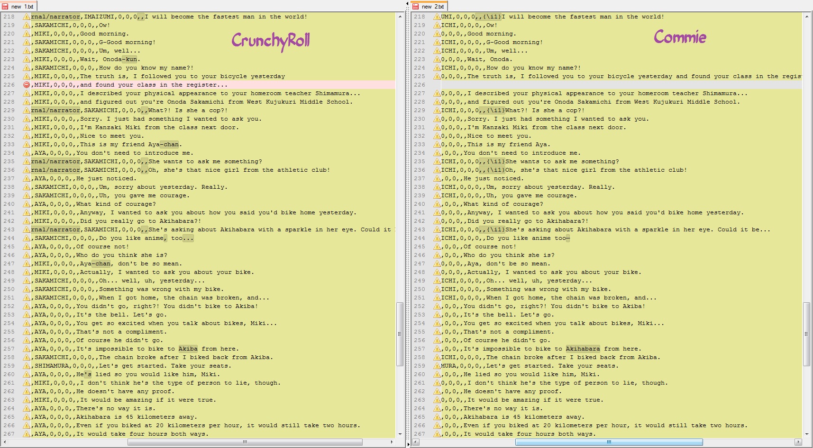Viewport: 813px width, 448px height.
Task: Click highlighted word 'Akihabara' on line 257 in new 2.txt
Action: (x=583, y=349)
